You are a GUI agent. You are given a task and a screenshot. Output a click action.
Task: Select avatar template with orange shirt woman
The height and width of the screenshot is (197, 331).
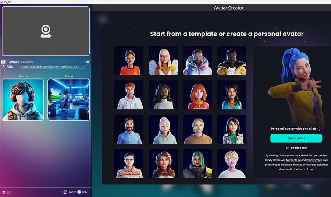tap(129, 60)
